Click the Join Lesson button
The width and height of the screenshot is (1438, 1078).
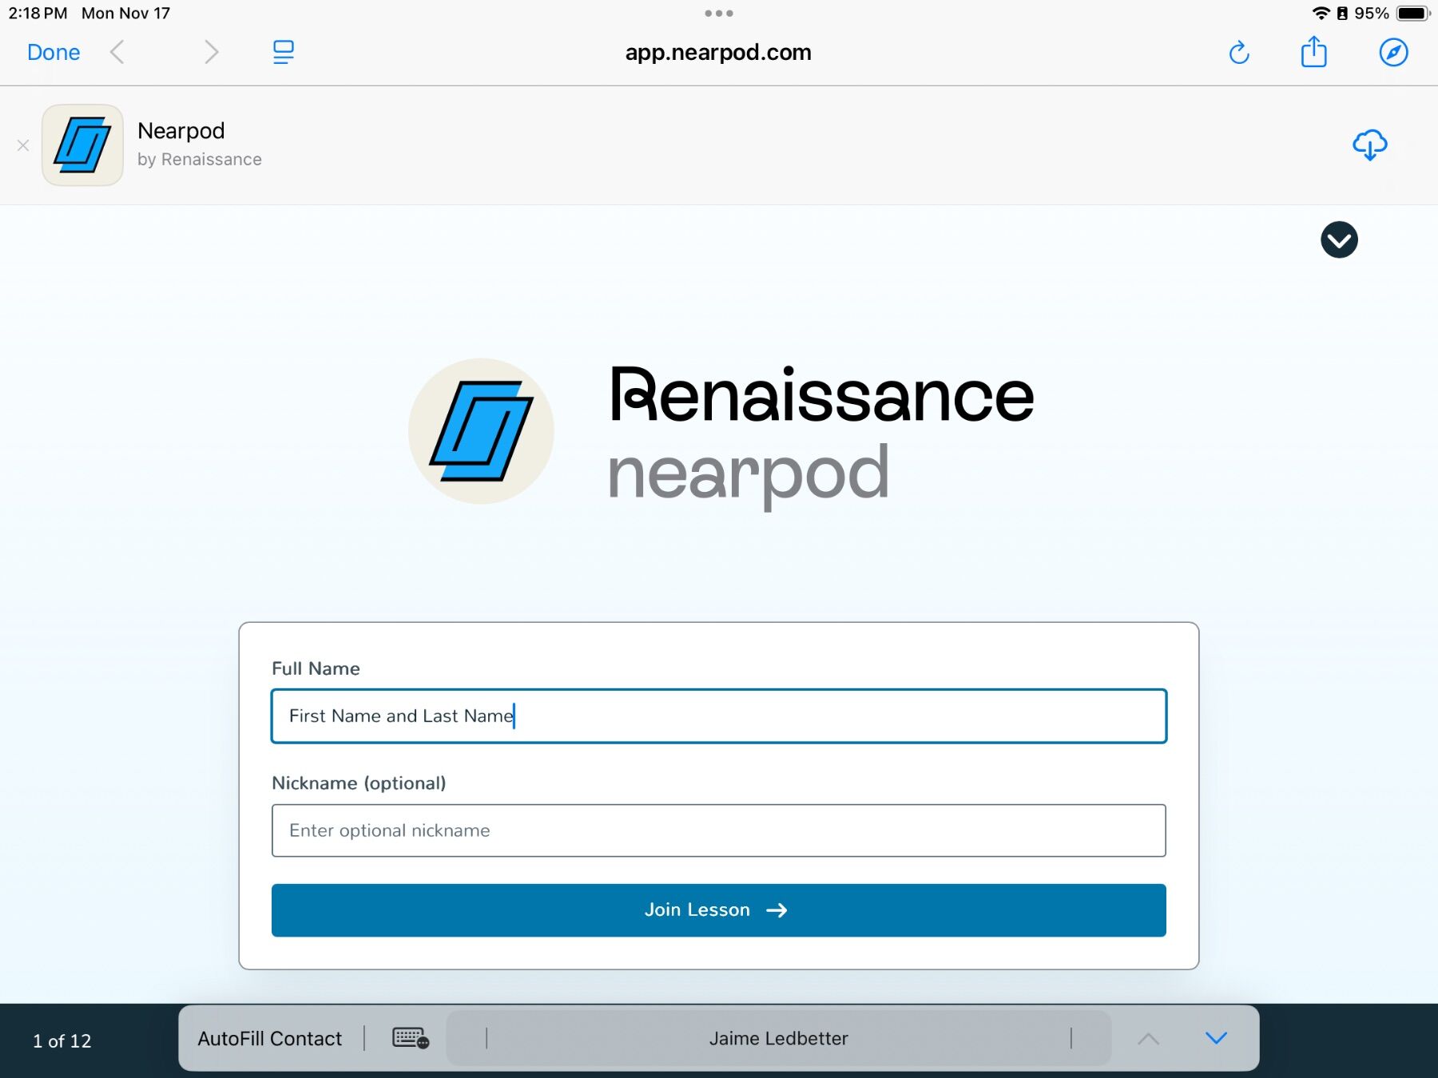[x=719, y=910]
